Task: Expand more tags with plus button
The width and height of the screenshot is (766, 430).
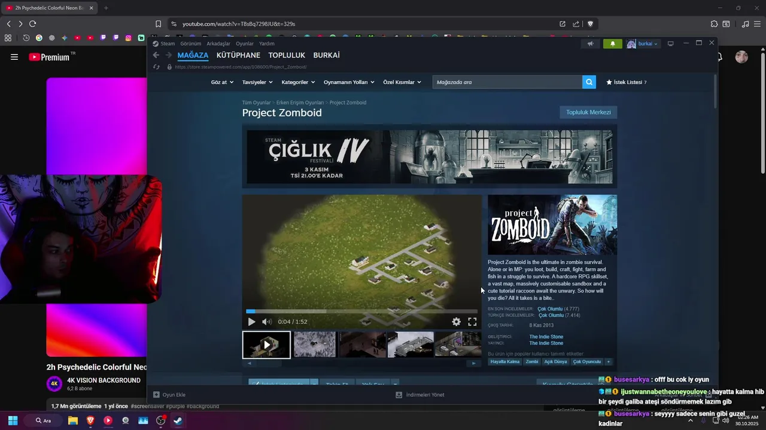Action: 608,362
